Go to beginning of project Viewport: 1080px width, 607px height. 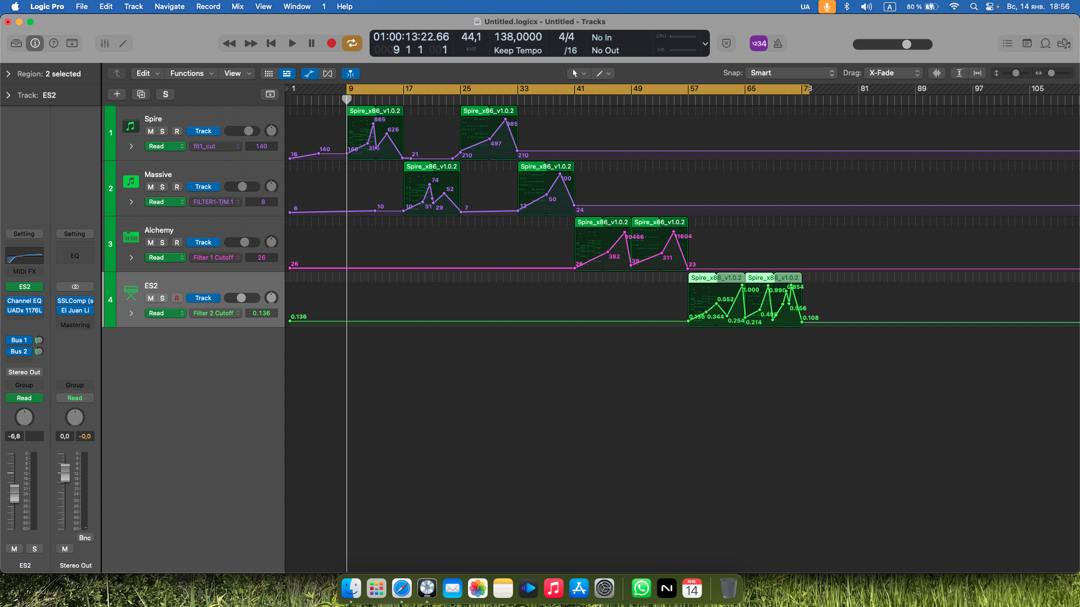[271, 43]
